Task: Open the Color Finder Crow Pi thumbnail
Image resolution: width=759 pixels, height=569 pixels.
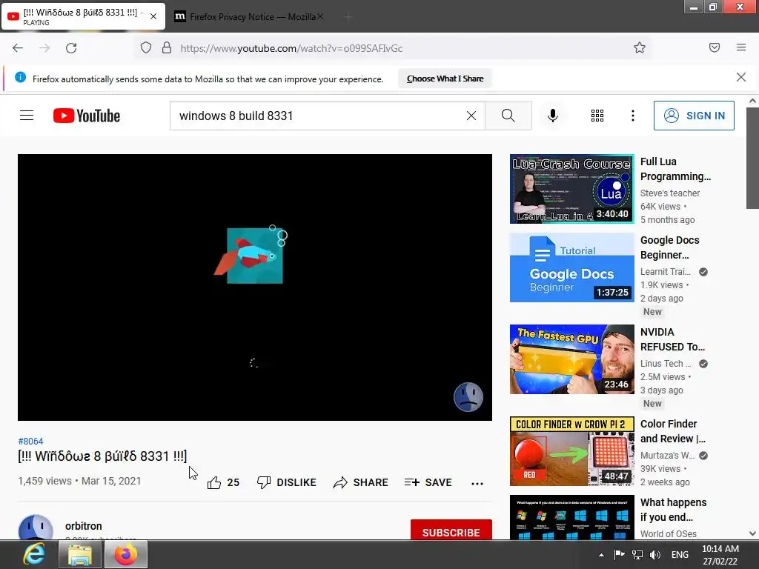Action: coord(571,451)
